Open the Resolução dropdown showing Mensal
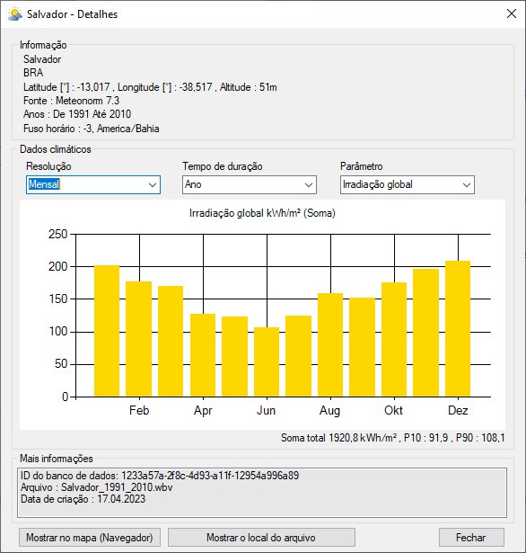This screenshot has height=553, width=526. tap(93, 184)
